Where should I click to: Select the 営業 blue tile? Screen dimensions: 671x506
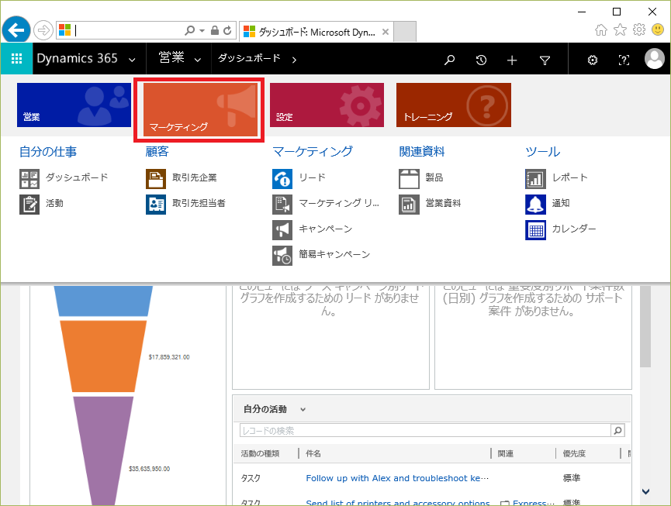[74, 105]
